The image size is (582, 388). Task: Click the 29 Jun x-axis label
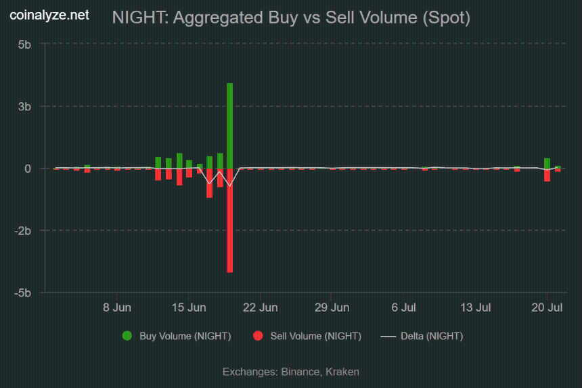click(x=332, y=308)
